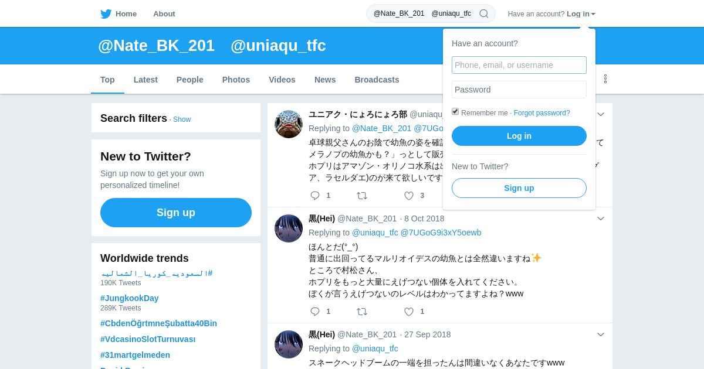This screenshot has width=704, height=369.
Task: Switch to the Broadcasts tab
Action: point(377,80)
